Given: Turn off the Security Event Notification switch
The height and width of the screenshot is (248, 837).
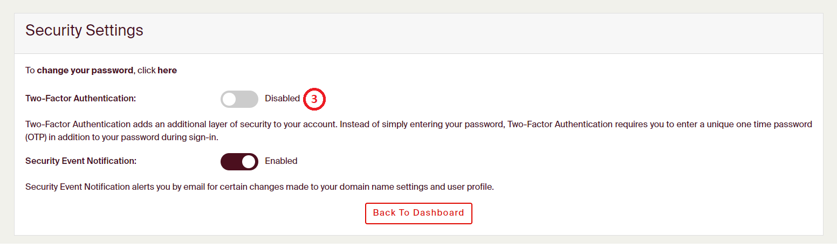Looking at the screenshot, I should point(239,161).
